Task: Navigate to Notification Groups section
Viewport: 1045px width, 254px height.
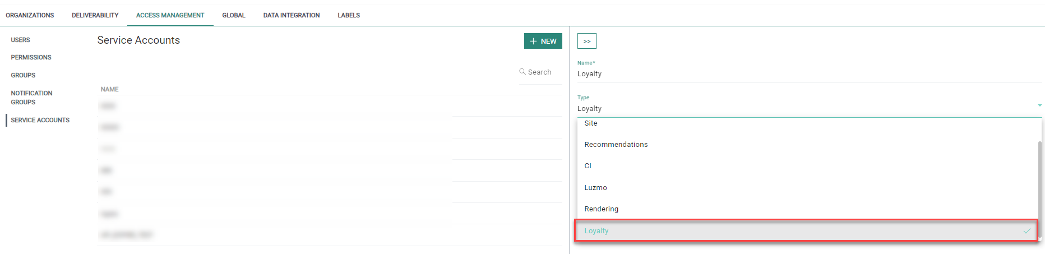Action: [31, 98]
